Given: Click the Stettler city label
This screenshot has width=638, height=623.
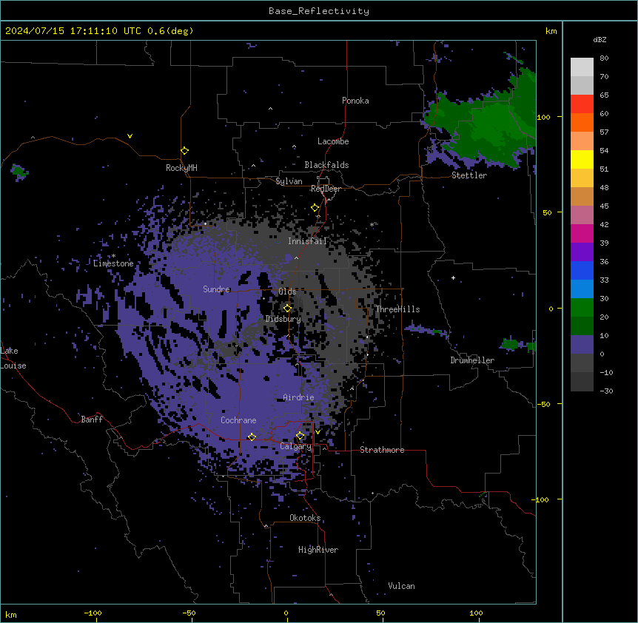Looking at the screenshot, I should click(469, 175).
